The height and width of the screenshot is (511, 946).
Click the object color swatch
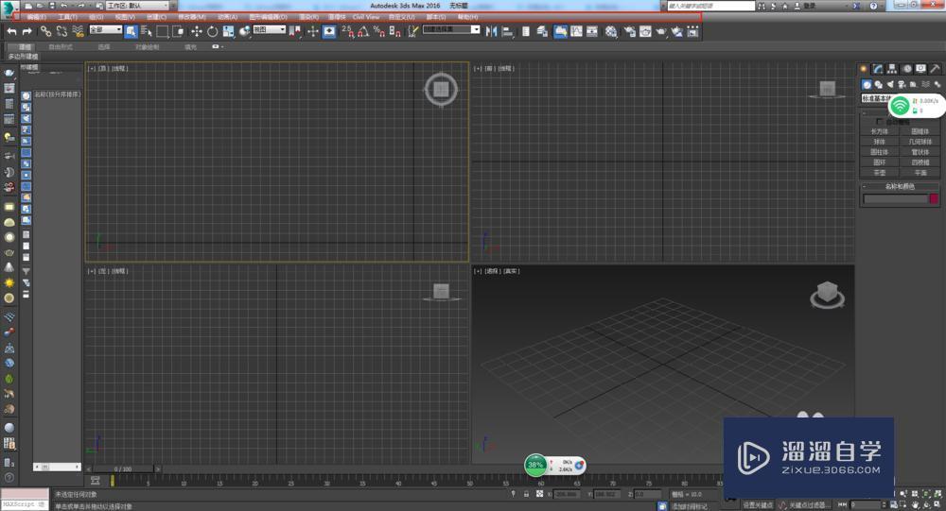click(x=934, y=199)
